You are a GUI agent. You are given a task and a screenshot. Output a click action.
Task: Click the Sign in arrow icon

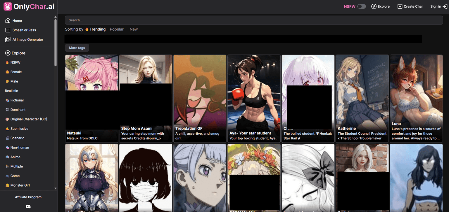click(x=445, y=6)
